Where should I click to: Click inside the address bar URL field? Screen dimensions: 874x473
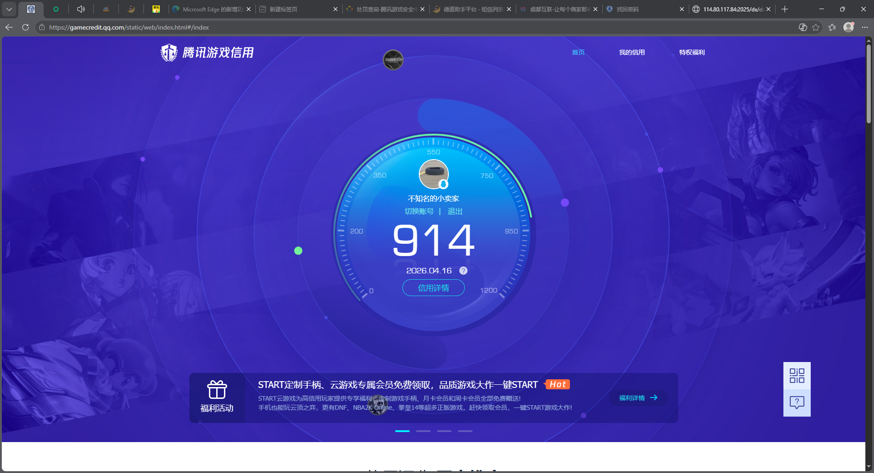(x=182, y=27)
